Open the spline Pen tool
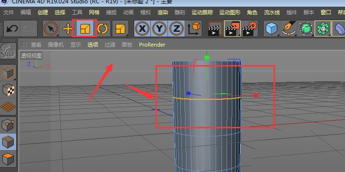Viewport: 345px width, 172px height. 289,29
